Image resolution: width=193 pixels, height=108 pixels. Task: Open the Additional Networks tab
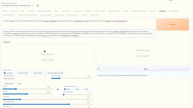(x=138, y=11)
